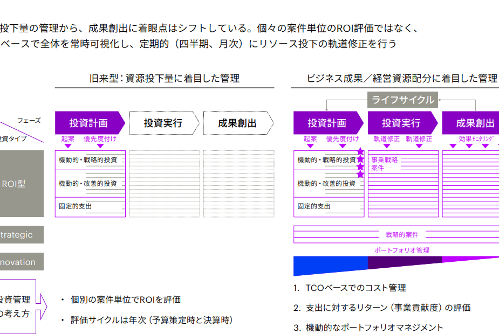Click 機動的・改善的投資 row in ビジネス成果 table

tap(329, 184)
